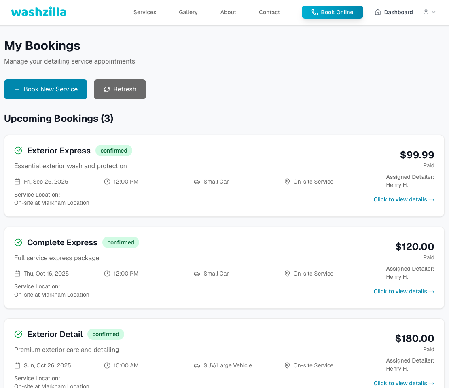Click the phone icon in Book Online

(314, 12)
